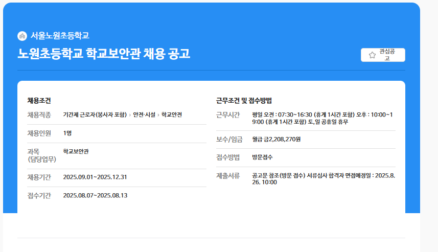
Task: Click the 보수/임금 field label
Action: click(228, 139)
